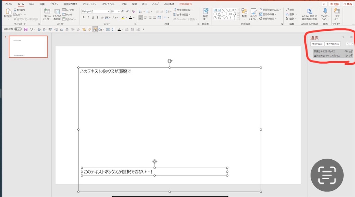
Task: Lock 邪魔なテキスト ボックス with padlock icon
Action: pos(351,51)
